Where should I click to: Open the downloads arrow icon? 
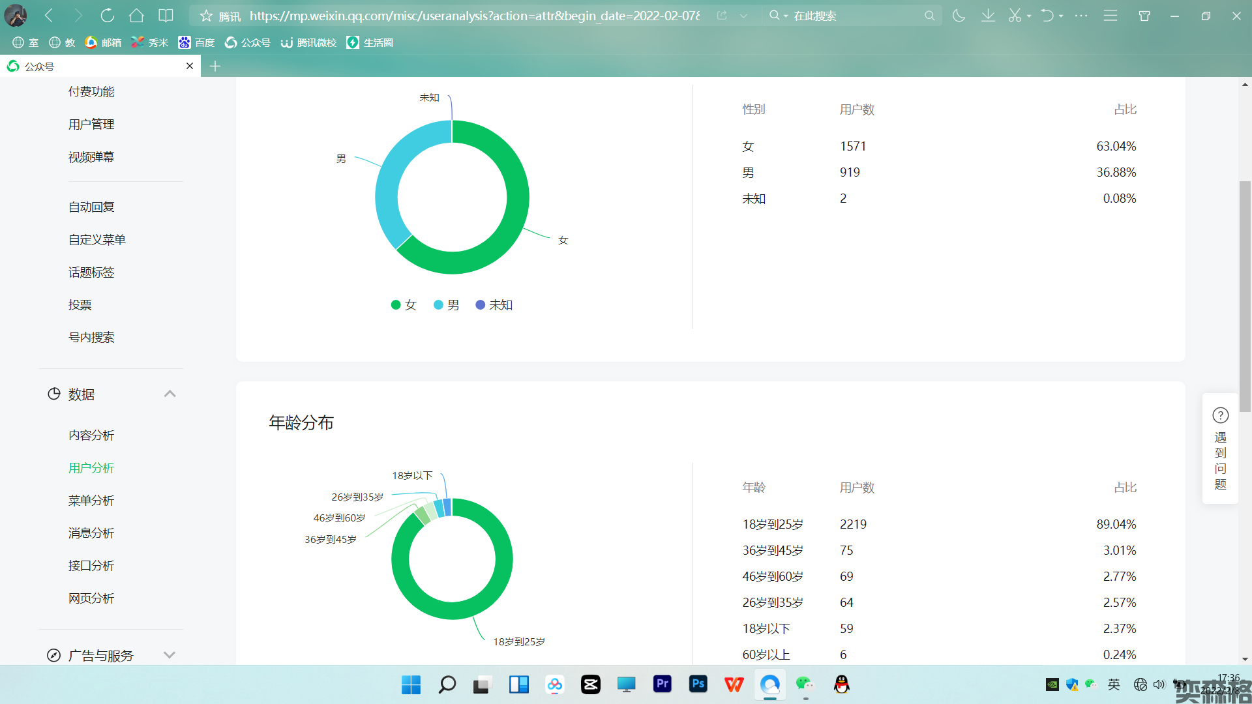pos(988,16)
